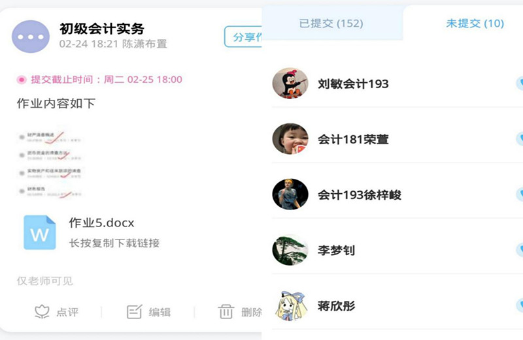Click the 分享 button
This screenshot has width=523, height=340.
point(243,37)
